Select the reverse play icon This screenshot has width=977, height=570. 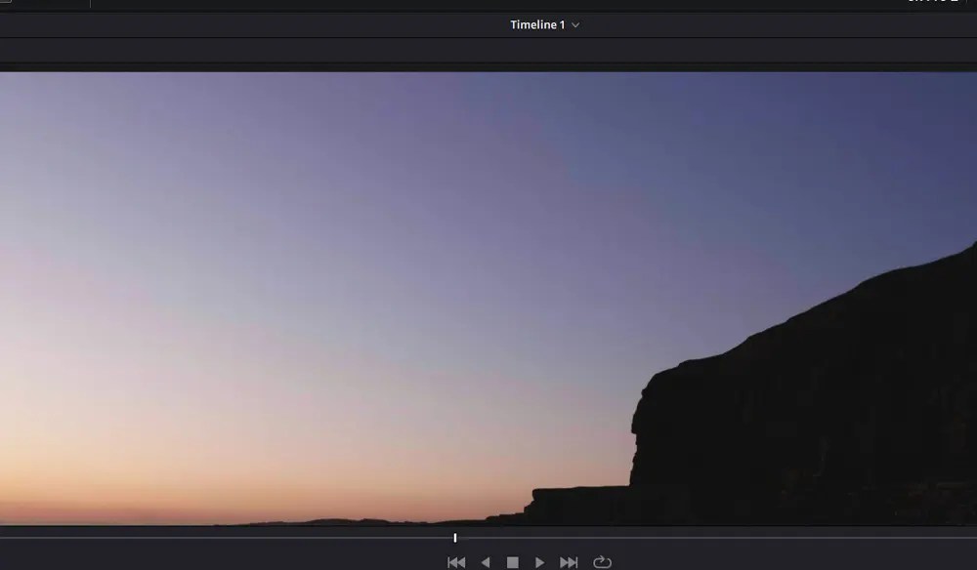[x=485, y=561]
